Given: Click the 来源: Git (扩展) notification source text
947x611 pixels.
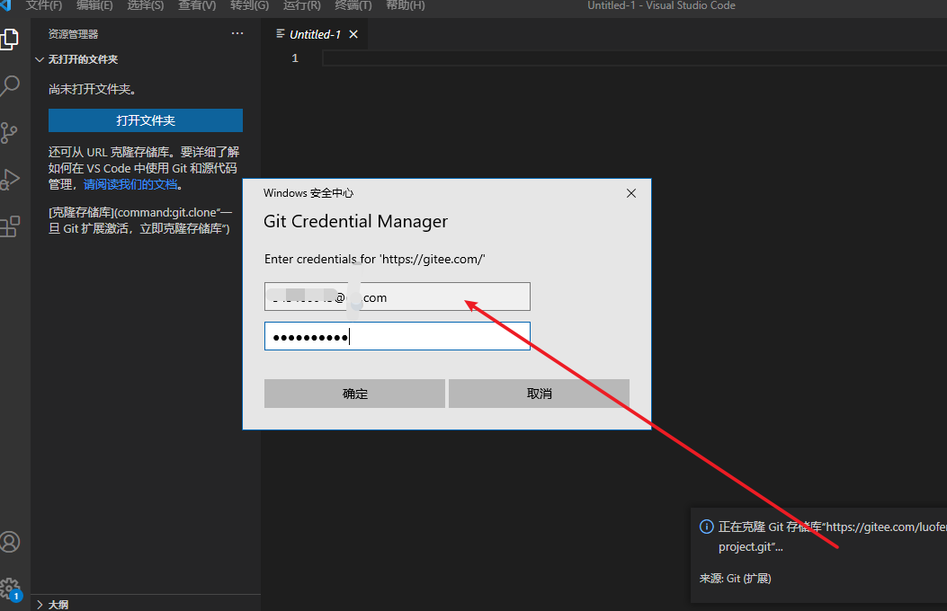Looking at the screenshot, I should [x=735, y=579].
